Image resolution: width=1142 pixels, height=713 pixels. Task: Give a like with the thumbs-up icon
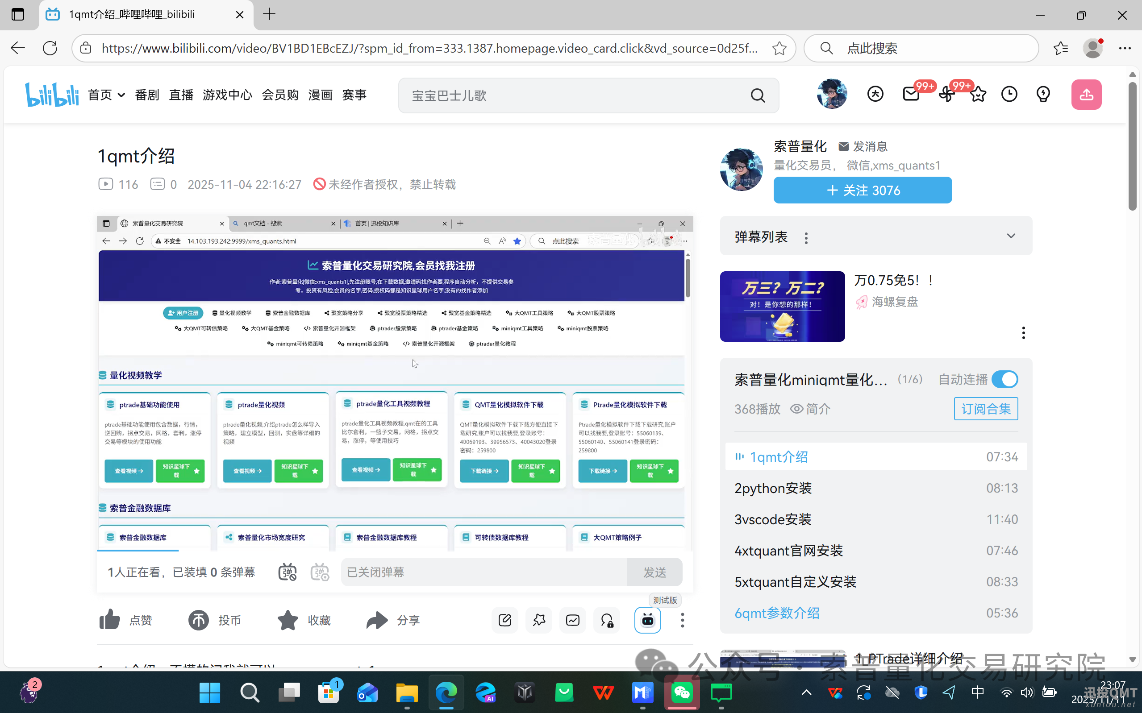point(109,620)
